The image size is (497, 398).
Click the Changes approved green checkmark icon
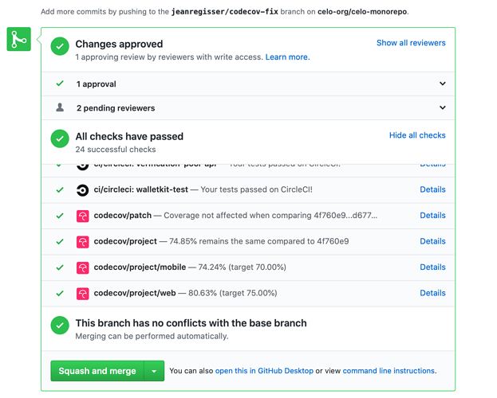60,46
